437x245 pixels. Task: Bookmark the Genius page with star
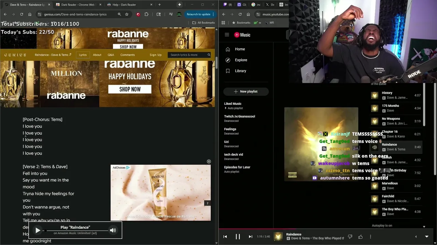(x=127, y=14)
